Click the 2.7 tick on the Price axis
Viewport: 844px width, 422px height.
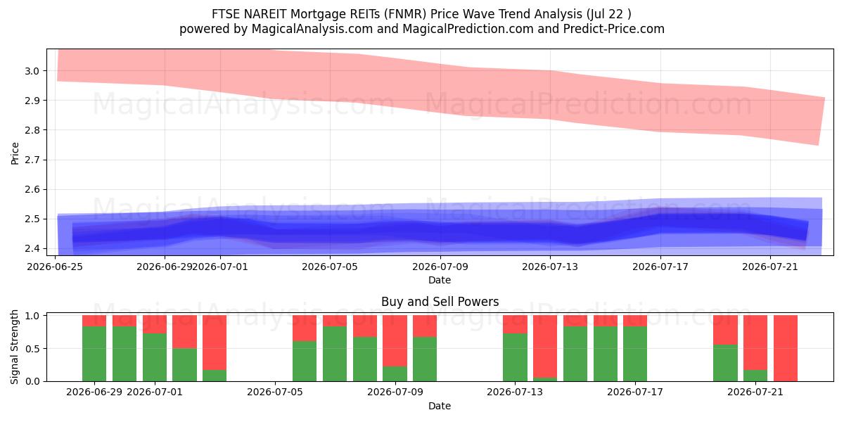tap(33, 160)
